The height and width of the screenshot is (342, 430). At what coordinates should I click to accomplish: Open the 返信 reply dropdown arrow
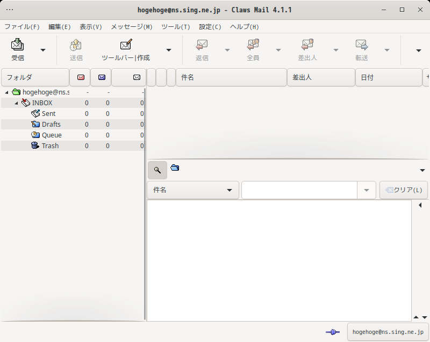coord(227,50)
